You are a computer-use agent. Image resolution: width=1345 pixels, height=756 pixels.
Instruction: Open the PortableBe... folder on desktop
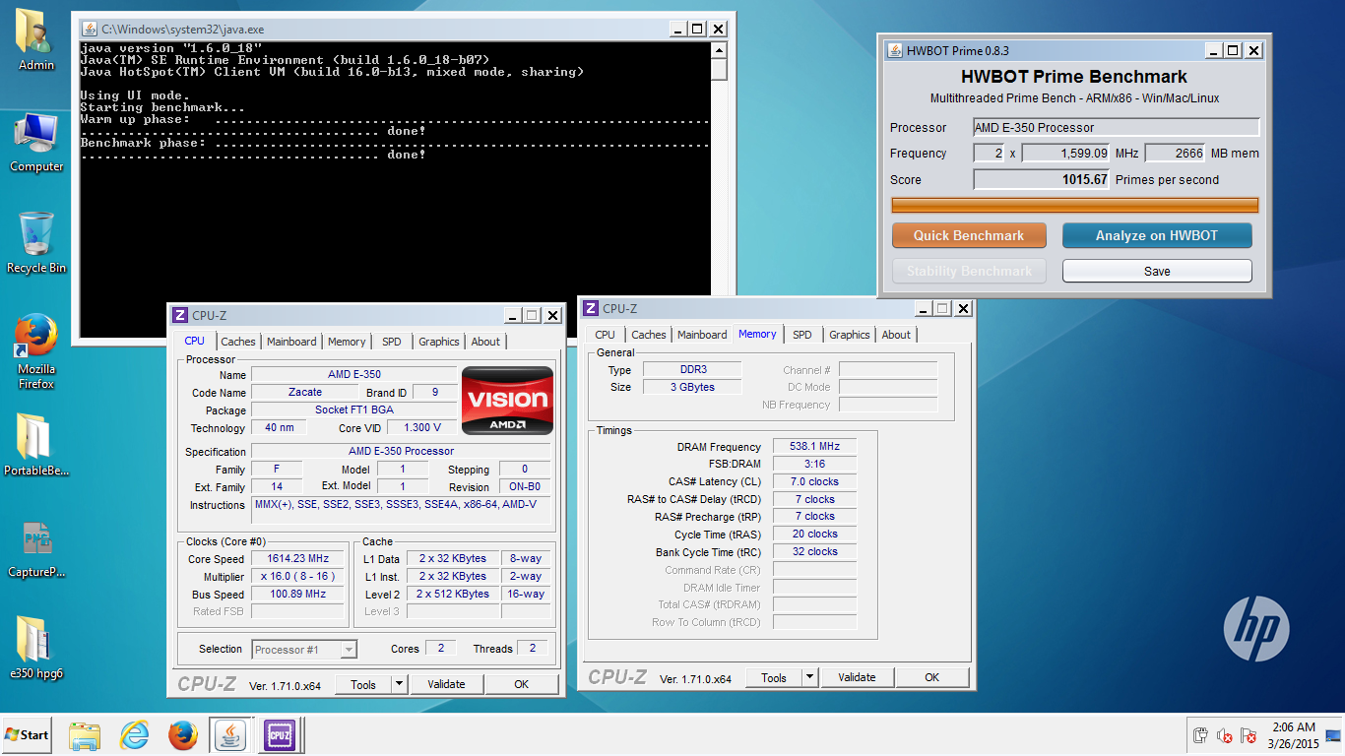[36, 445]
